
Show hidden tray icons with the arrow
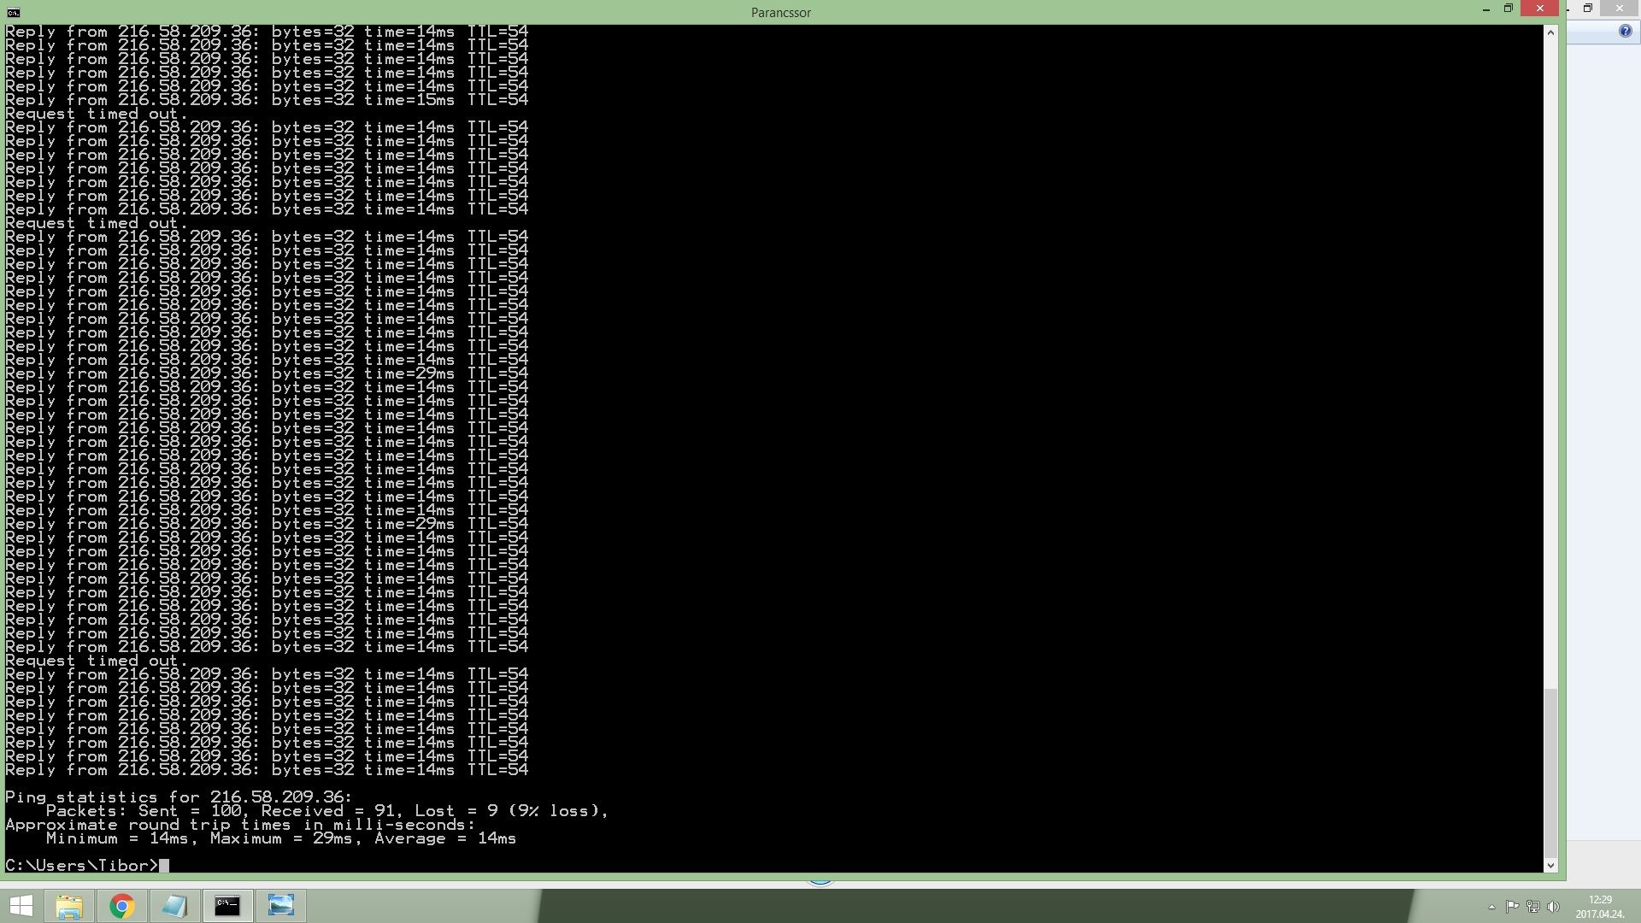tap(1491, 907)
